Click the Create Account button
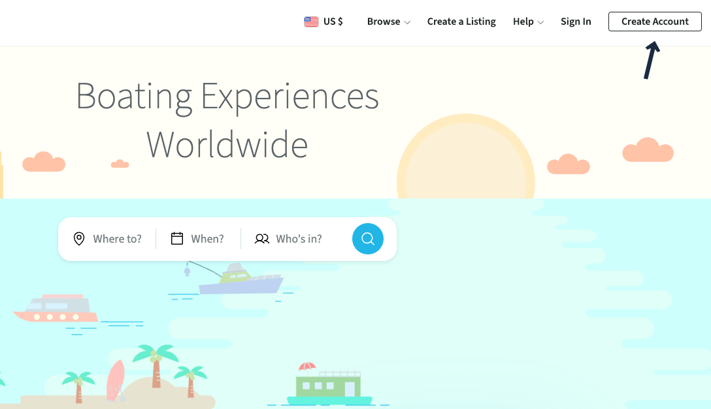 pyautogui.click(x=655, y=22)
